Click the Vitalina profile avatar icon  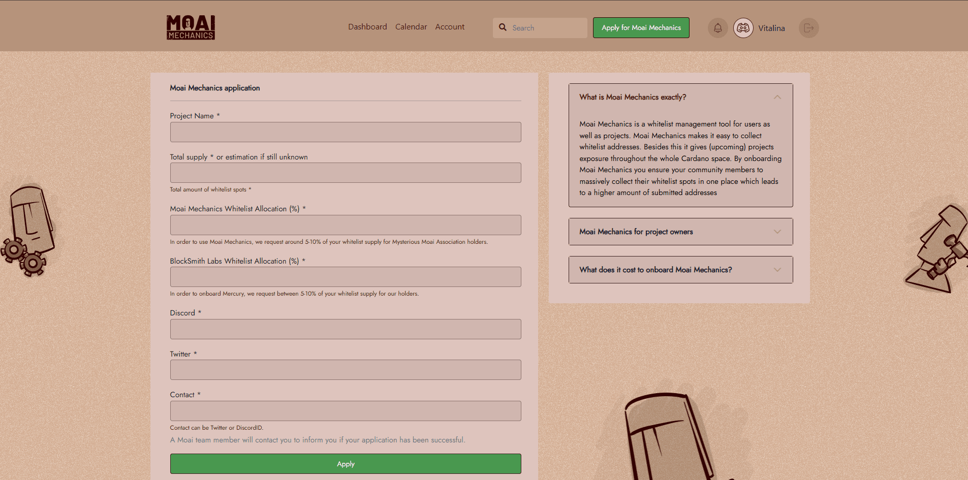click(743, 28)
